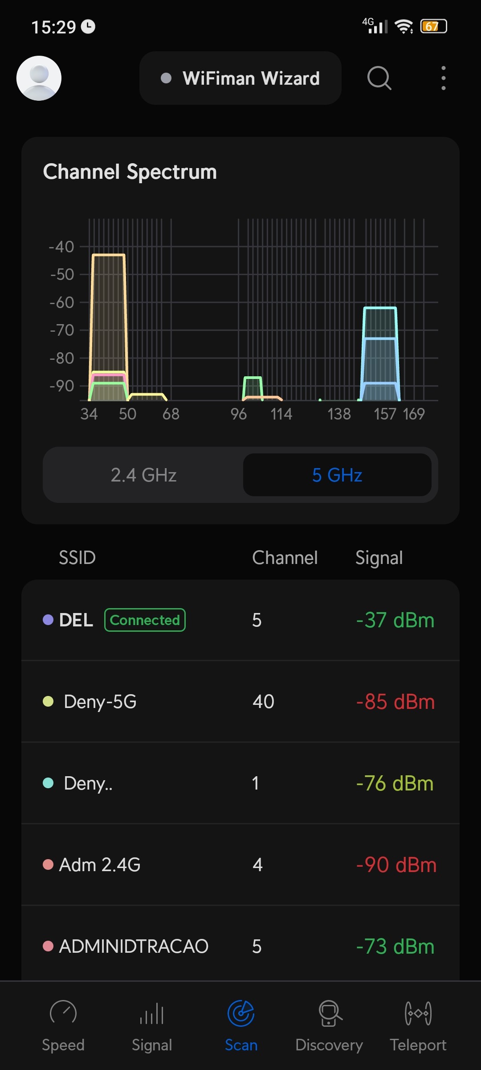The image size is (481, 1070).
Task: Open the three-dot overflow menu
Action: pyautogui.click(x=443, y=78)
